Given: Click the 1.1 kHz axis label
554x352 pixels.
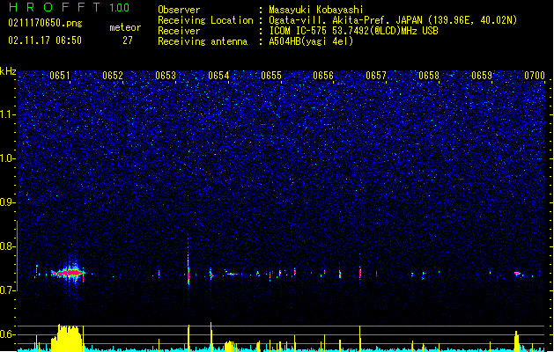Looking at the screenshot, I should (x=8, y=114).
